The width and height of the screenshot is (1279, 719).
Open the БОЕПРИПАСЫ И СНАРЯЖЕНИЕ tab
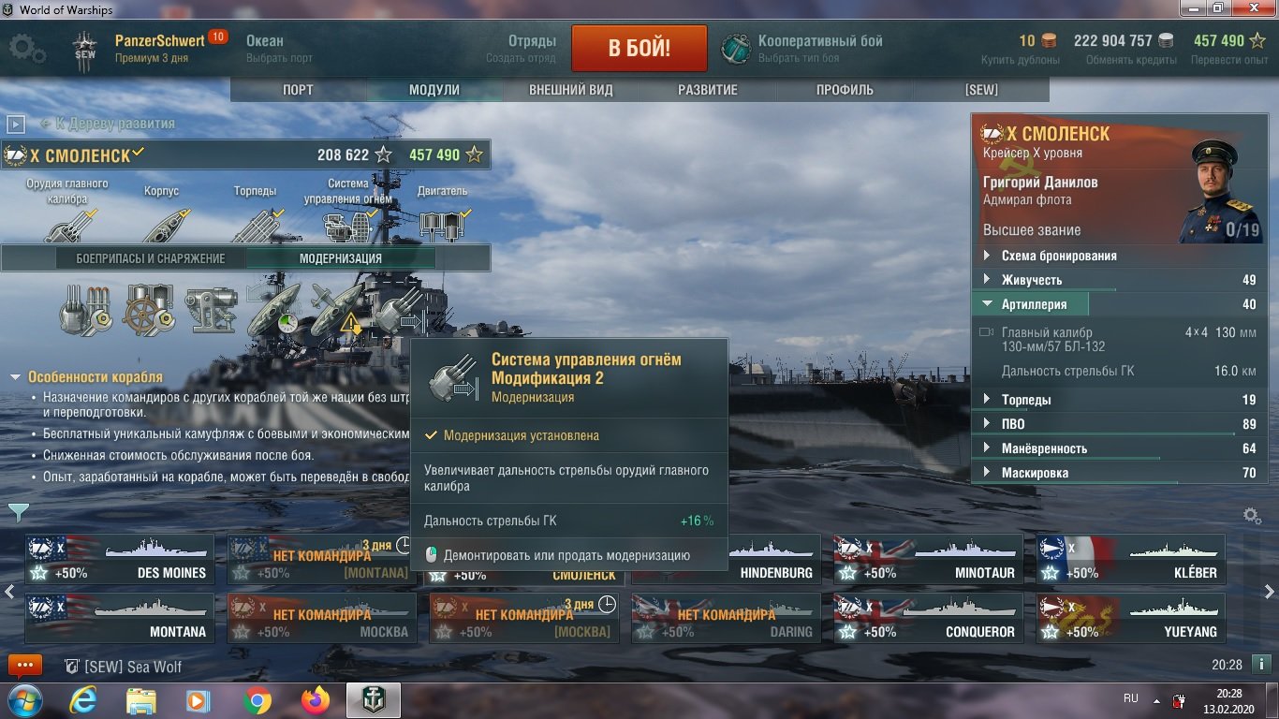click(x=151, y=258)
